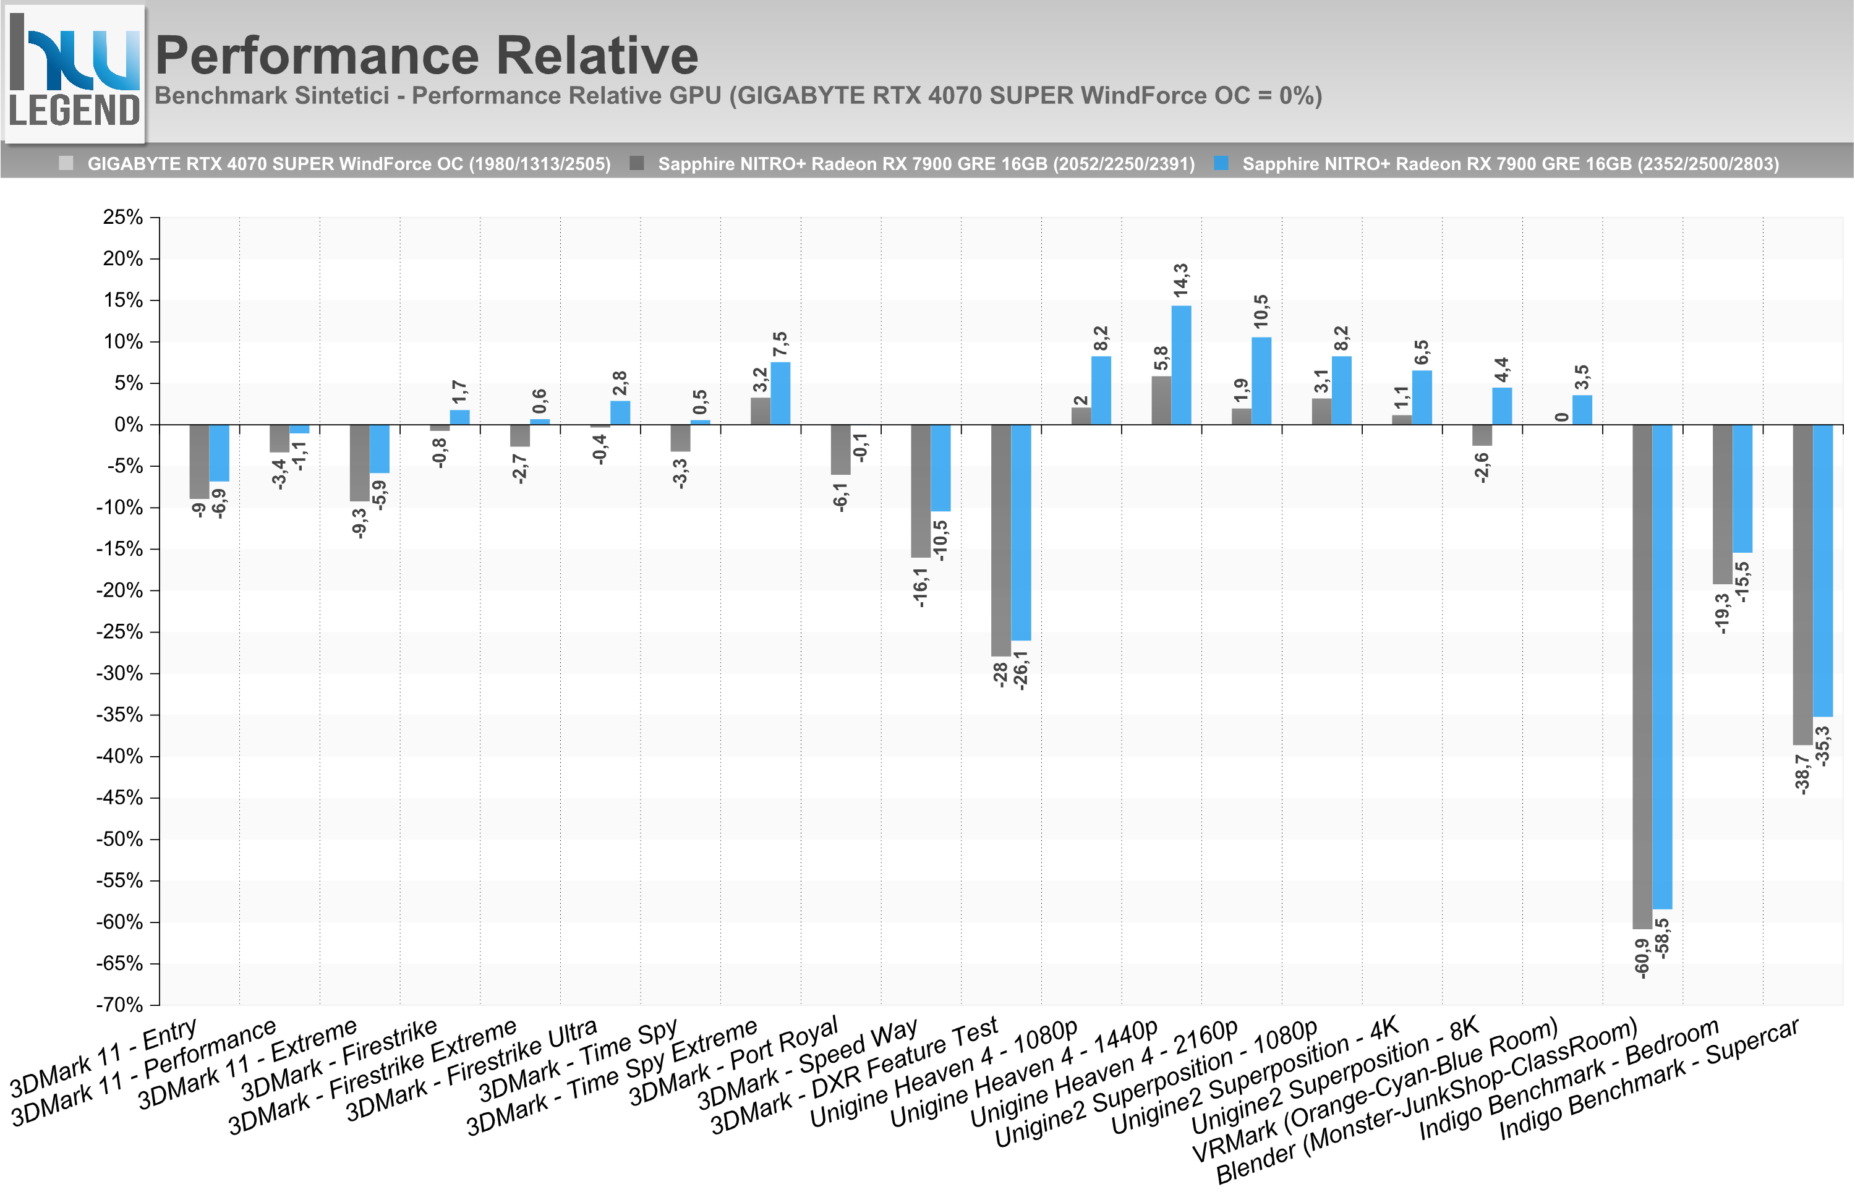Click the '-35%' y-axis label
Screen dimensions: 1855x1192
click(119, 715)
